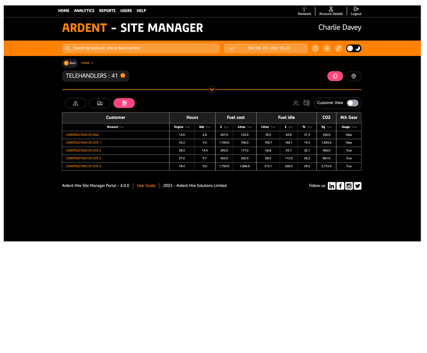Open the HOME menu
This screenshot has height=353, width=427.
point(64,11)
